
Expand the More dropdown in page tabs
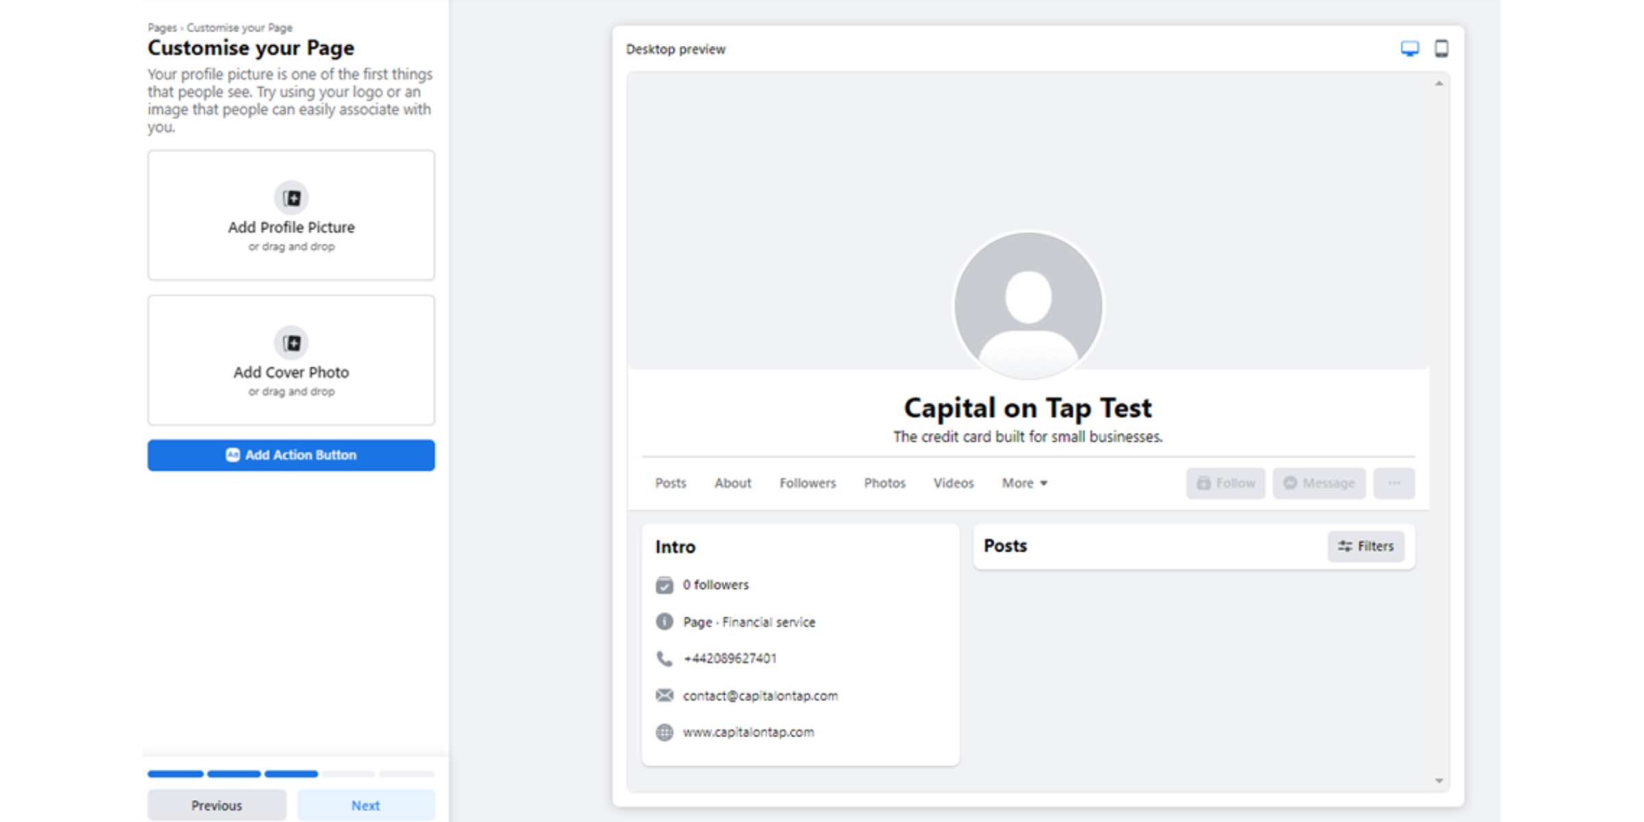pyautogui.click(x=1025, y=484)
